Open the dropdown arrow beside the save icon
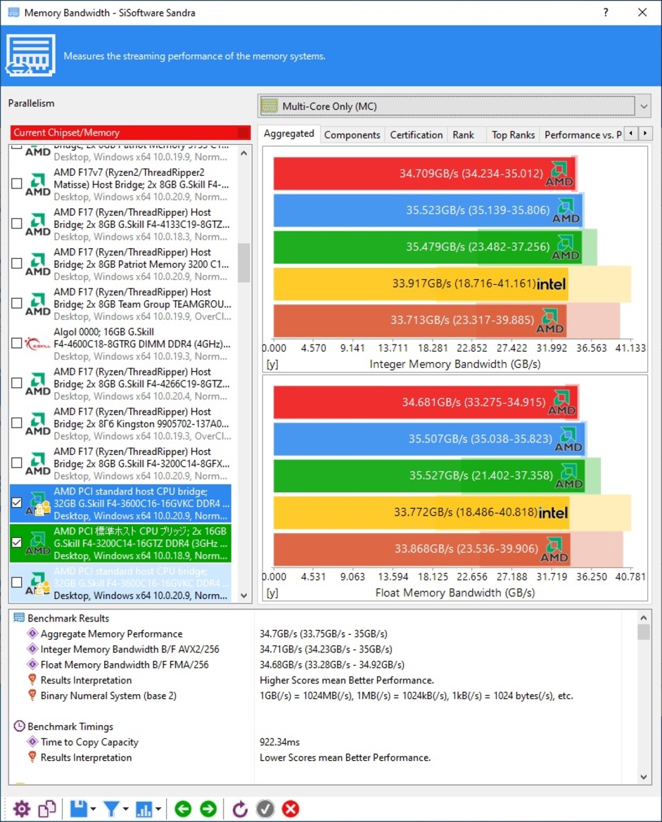Screen dimensions: 662x822 92,809
